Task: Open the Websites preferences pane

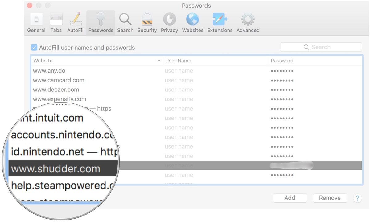Action: click(192, 22)
